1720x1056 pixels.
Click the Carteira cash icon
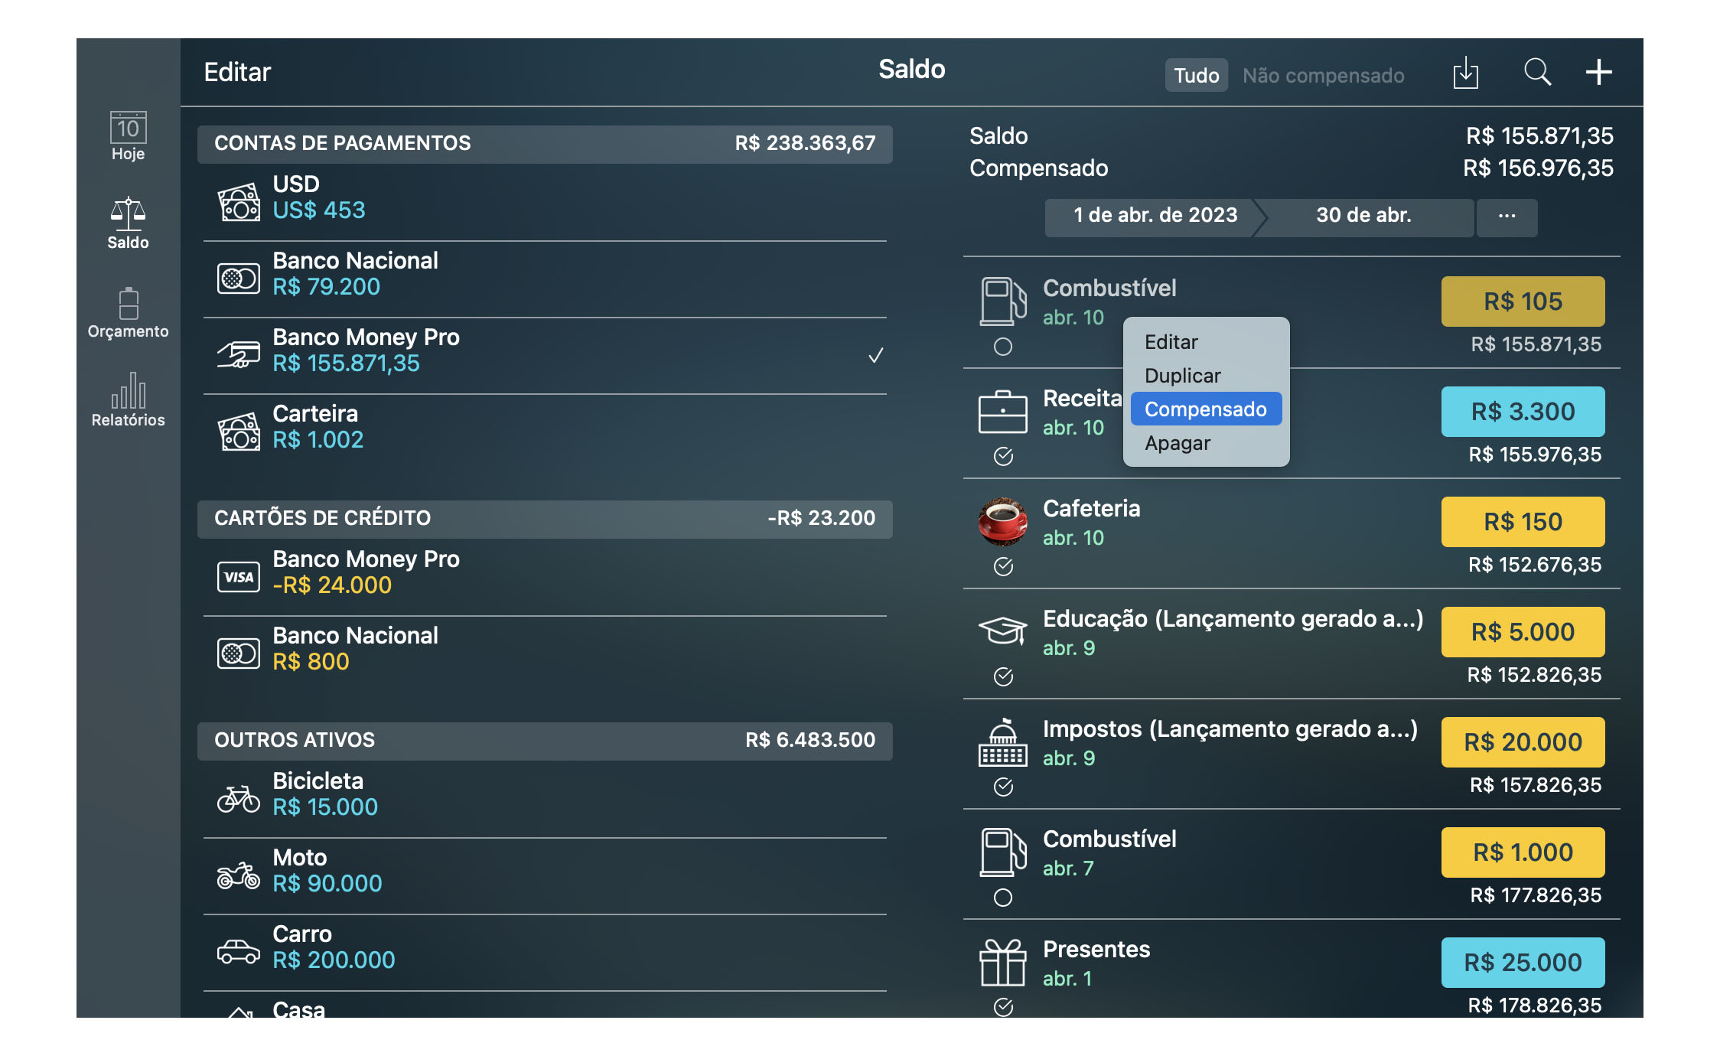239,432
